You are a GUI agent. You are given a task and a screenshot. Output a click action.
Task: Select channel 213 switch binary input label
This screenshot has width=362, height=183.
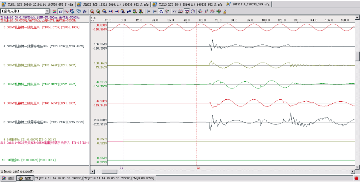click(x=45, y=143)
